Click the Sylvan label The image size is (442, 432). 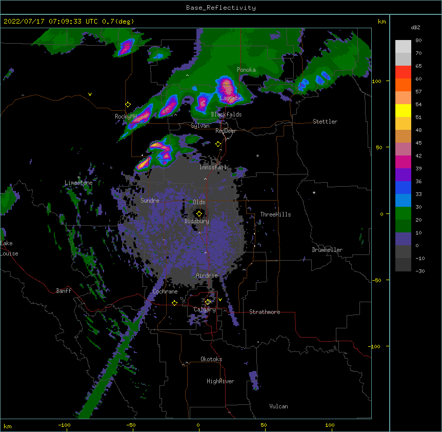200,126
